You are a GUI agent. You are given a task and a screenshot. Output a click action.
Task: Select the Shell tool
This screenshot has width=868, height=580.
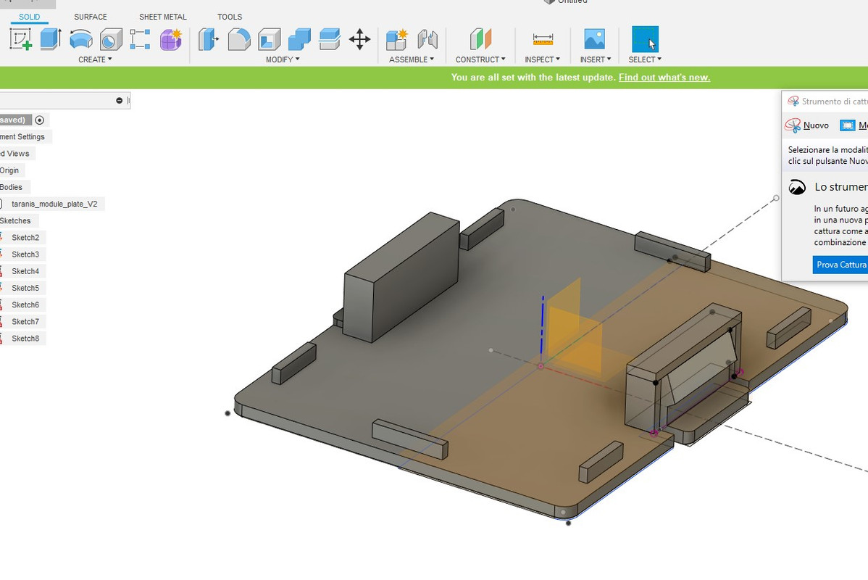tap(269, 39)
